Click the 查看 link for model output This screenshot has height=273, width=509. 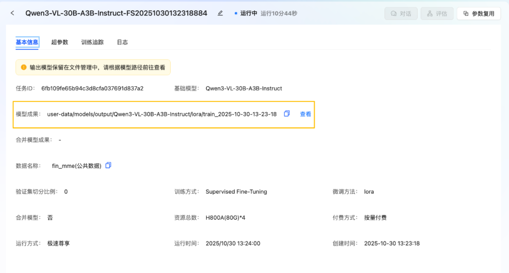(x=305, y=114)
